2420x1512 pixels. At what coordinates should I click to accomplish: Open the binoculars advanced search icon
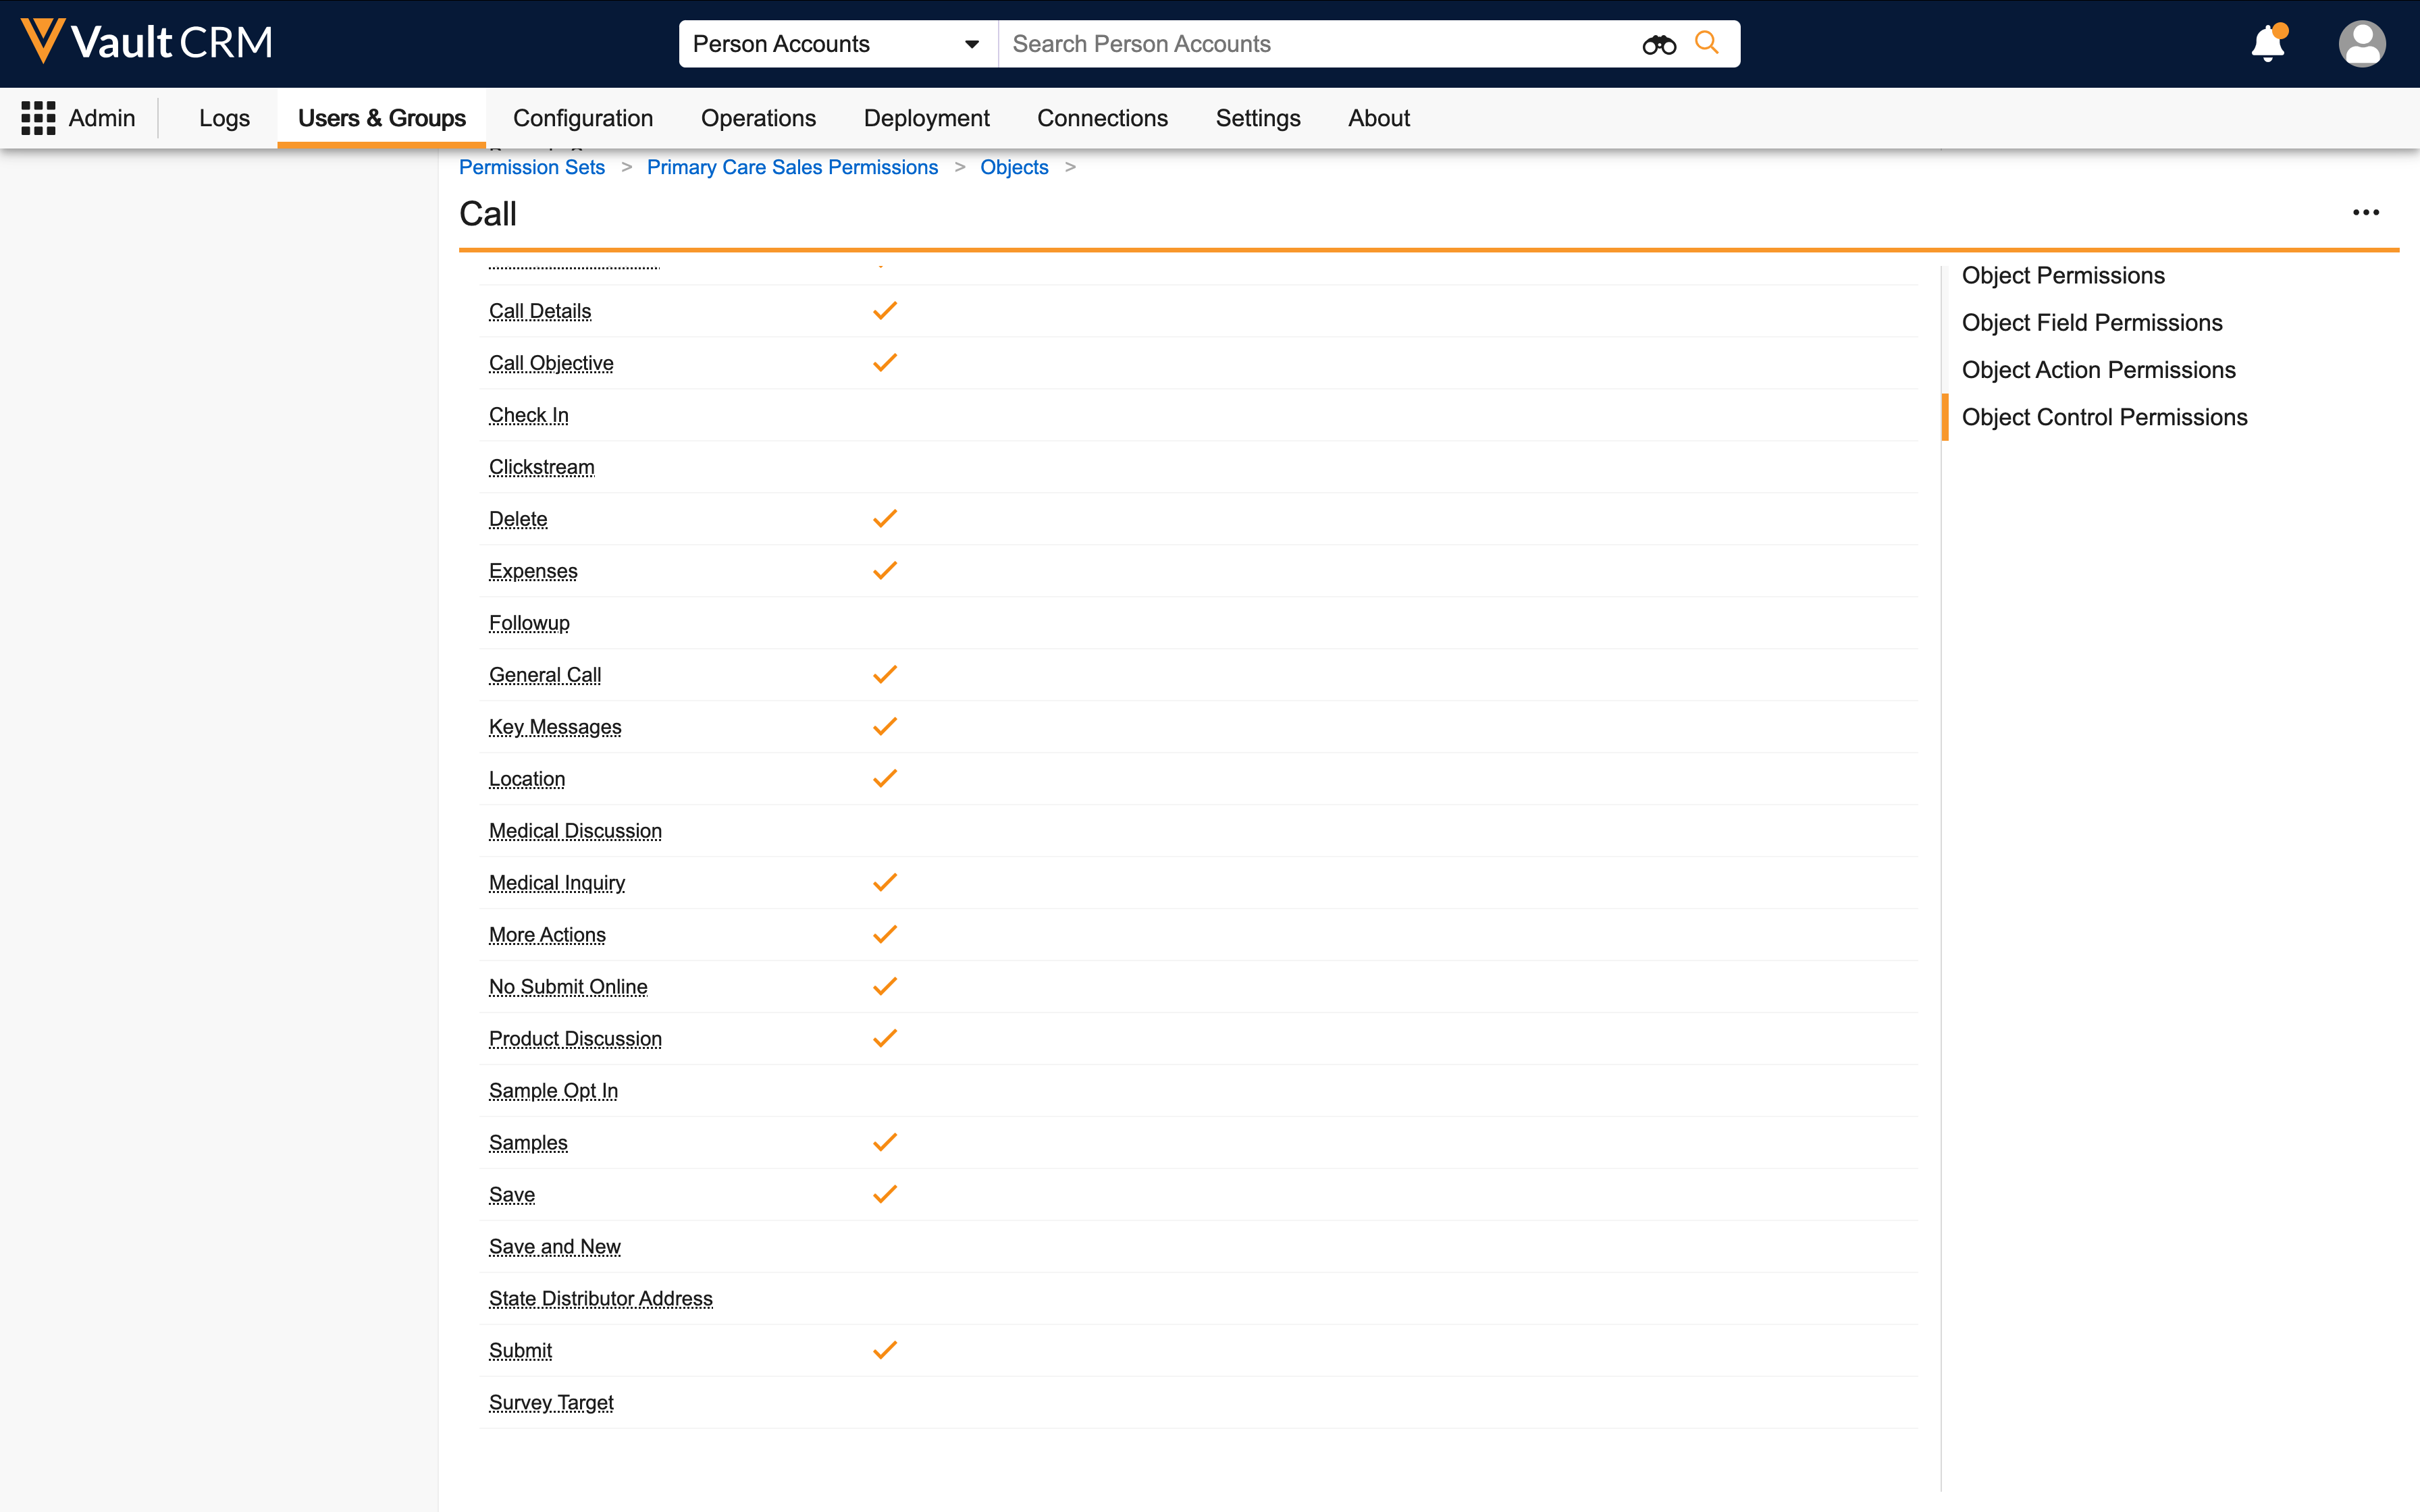pyautogui.click(x=1658, y=44)
